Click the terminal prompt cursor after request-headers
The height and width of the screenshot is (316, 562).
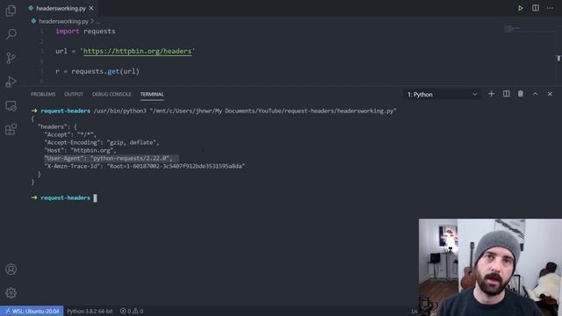(95, 197)
